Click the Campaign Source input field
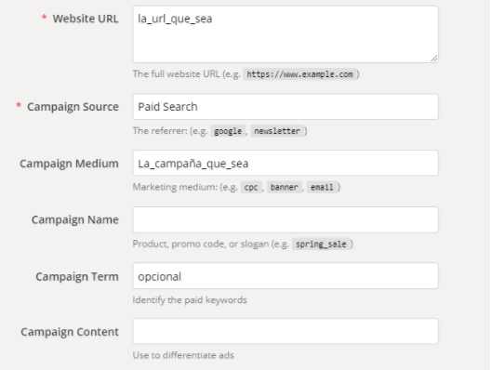Screen dimensions: 491x370 pos(285,107)
